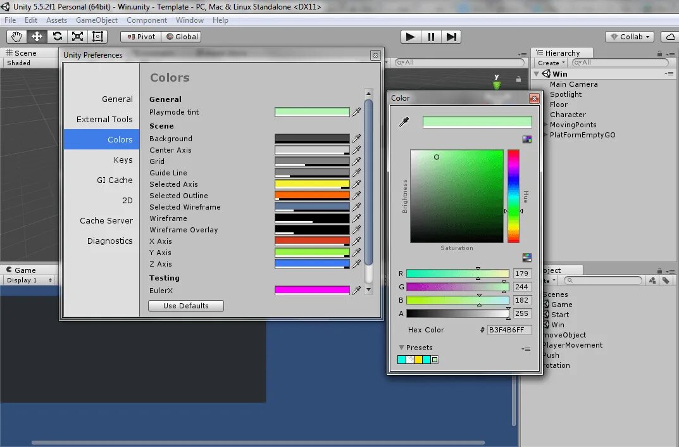Click Selected Outline orange color swatch
The height and width of the screenshot is (447, 679).
coord(312,196)
